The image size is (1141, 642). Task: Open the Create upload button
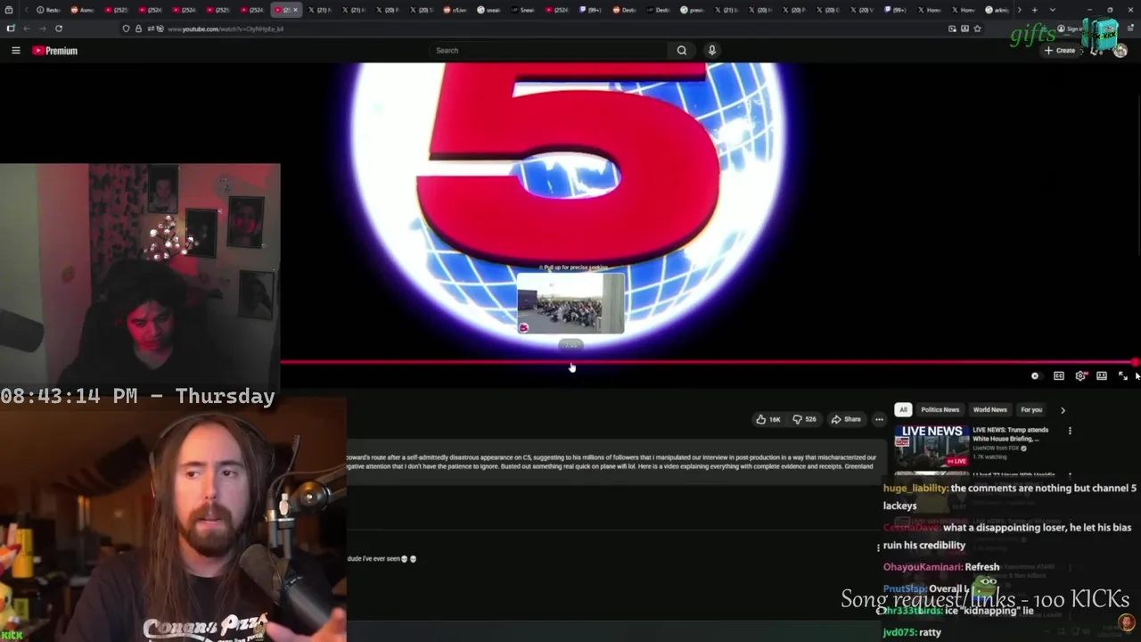pyautogui.click(x=1060, y=51)
